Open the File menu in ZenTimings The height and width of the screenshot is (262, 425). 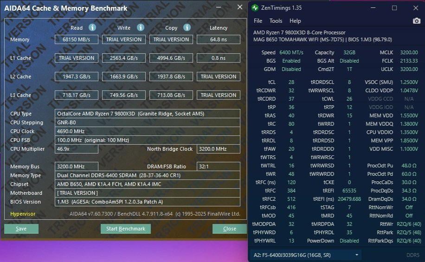258,21
